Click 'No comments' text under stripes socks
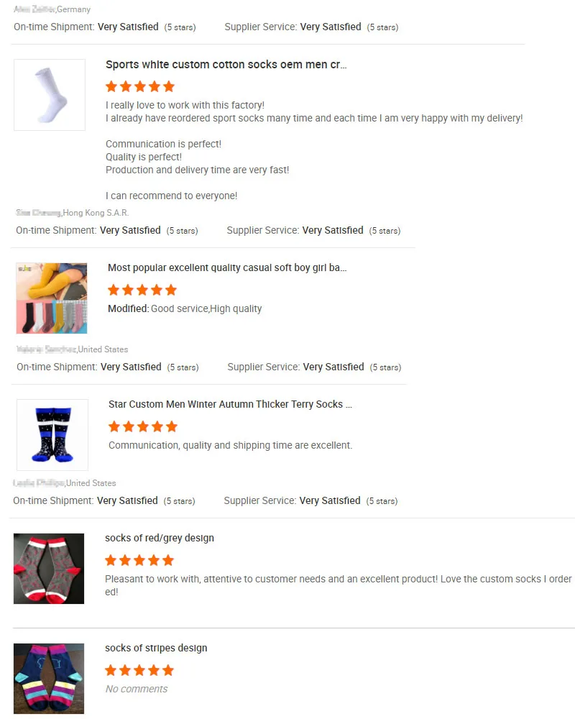This screenshot has height=719, width=575. pyautogui.click(x=137, y=689)
